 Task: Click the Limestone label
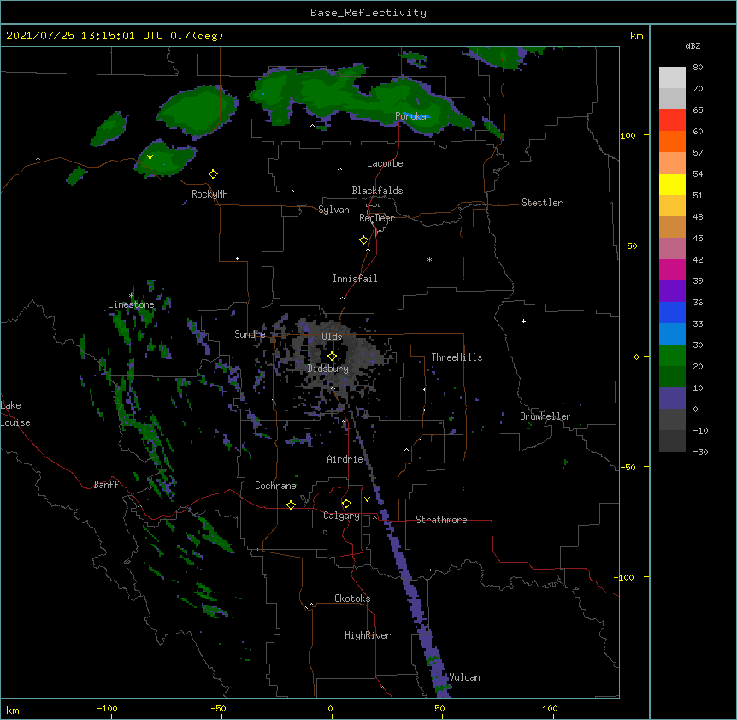pyautogui.click(x=131, y=304)
